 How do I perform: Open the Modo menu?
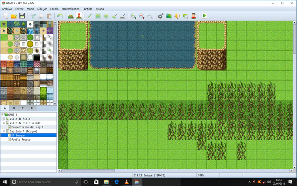pyautogui.click(x=30, y=9)
